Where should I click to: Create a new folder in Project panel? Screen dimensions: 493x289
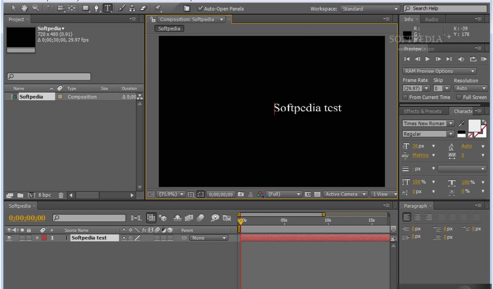[20, 195]
